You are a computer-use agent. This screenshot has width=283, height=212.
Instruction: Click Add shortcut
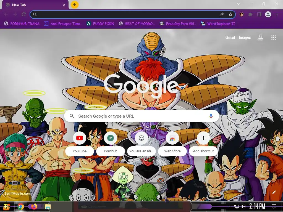coord(203,143)
